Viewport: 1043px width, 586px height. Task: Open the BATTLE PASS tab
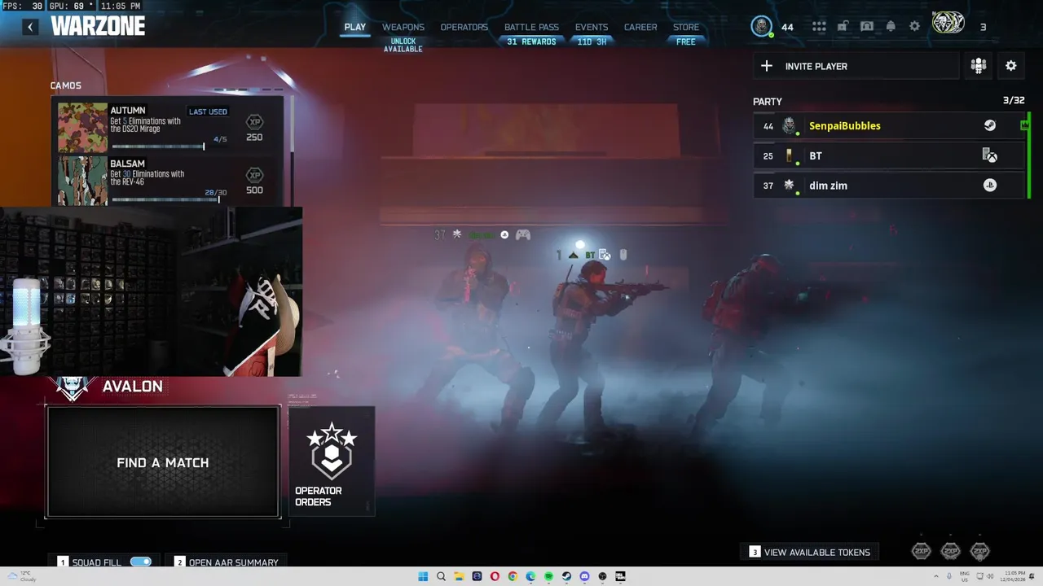pos(531,27)
